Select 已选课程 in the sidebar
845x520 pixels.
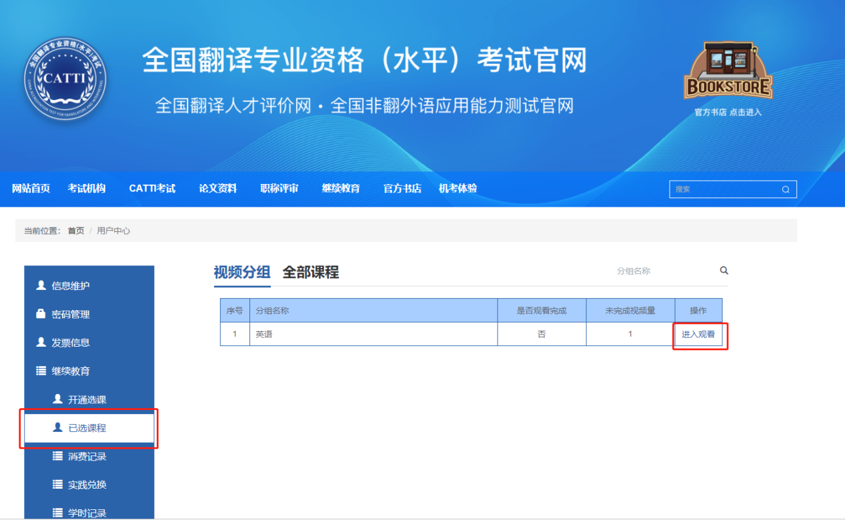pyautogui.click(x=87, y=428)
